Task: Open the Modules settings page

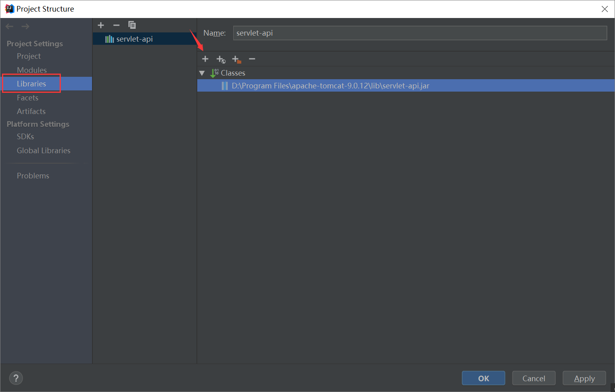Action: [x=32, y=70]
